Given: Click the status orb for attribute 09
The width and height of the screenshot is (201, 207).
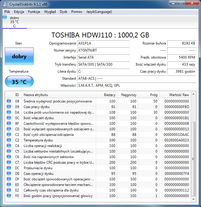Looking at the screenshot, I should [x=9, y=107].
